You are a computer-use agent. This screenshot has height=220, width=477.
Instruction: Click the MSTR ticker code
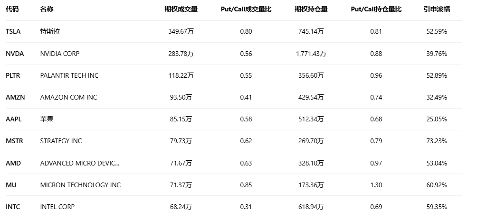(x=14, y=141)
